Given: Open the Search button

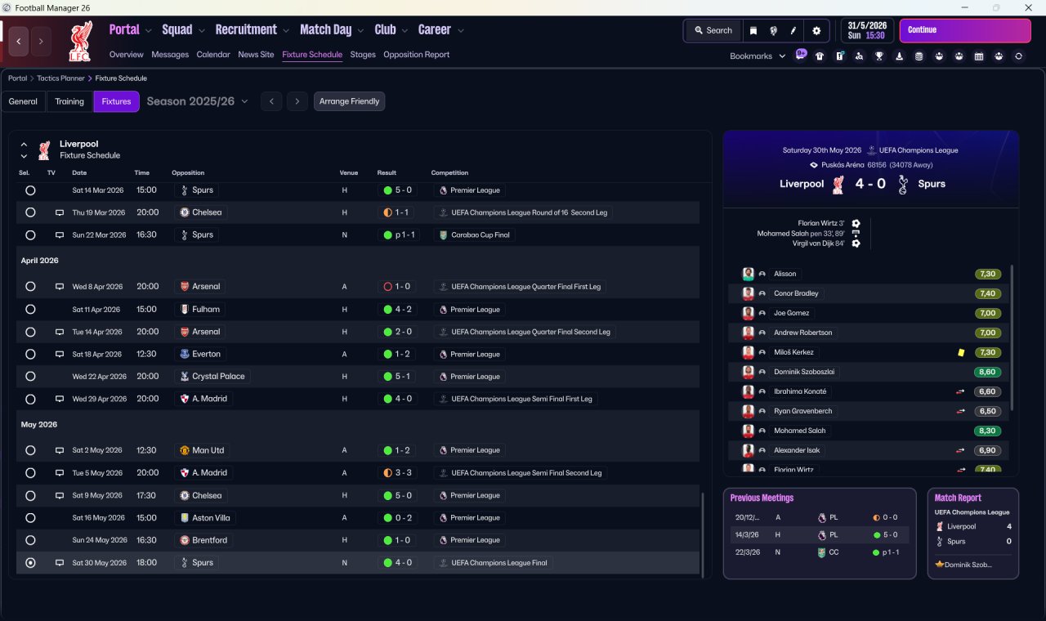Looking at the screenshot, I should 713,30.
